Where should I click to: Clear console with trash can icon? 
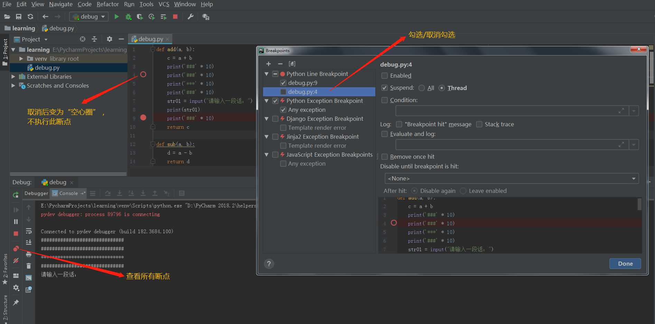pos(29,266)
